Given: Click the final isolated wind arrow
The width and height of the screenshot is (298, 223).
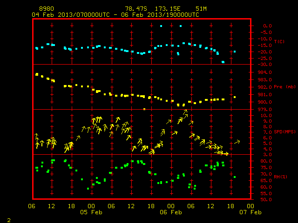Looking at the screenshot, I should [x=237, y=142].
